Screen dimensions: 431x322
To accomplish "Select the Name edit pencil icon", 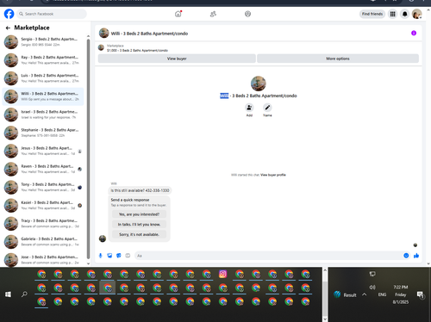I will [267, 108].
